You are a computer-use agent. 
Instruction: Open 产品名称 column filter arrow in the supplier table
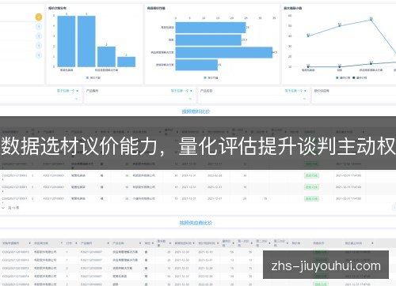(140, 243)
